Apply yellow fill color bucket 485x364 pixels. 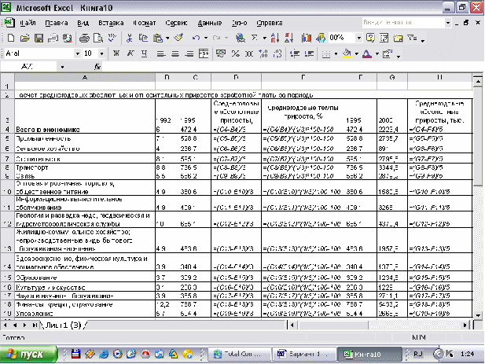[347, 53]
